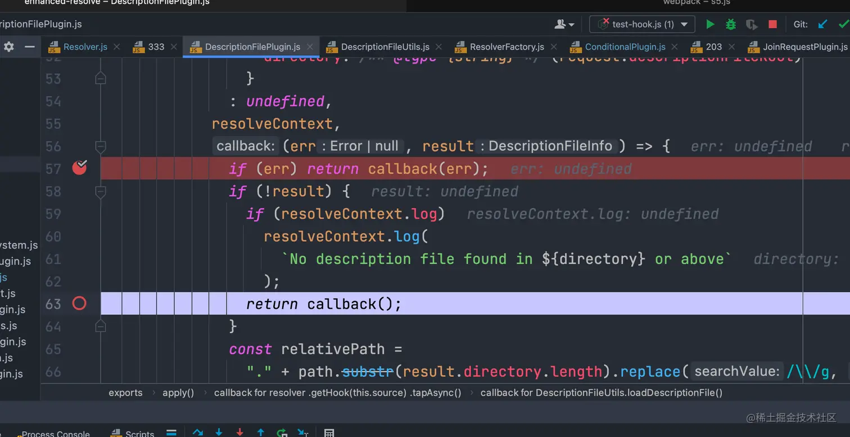The image size is (850, 437).
Task: Collapse the code block at line 56
Action: tap(101, 147)
